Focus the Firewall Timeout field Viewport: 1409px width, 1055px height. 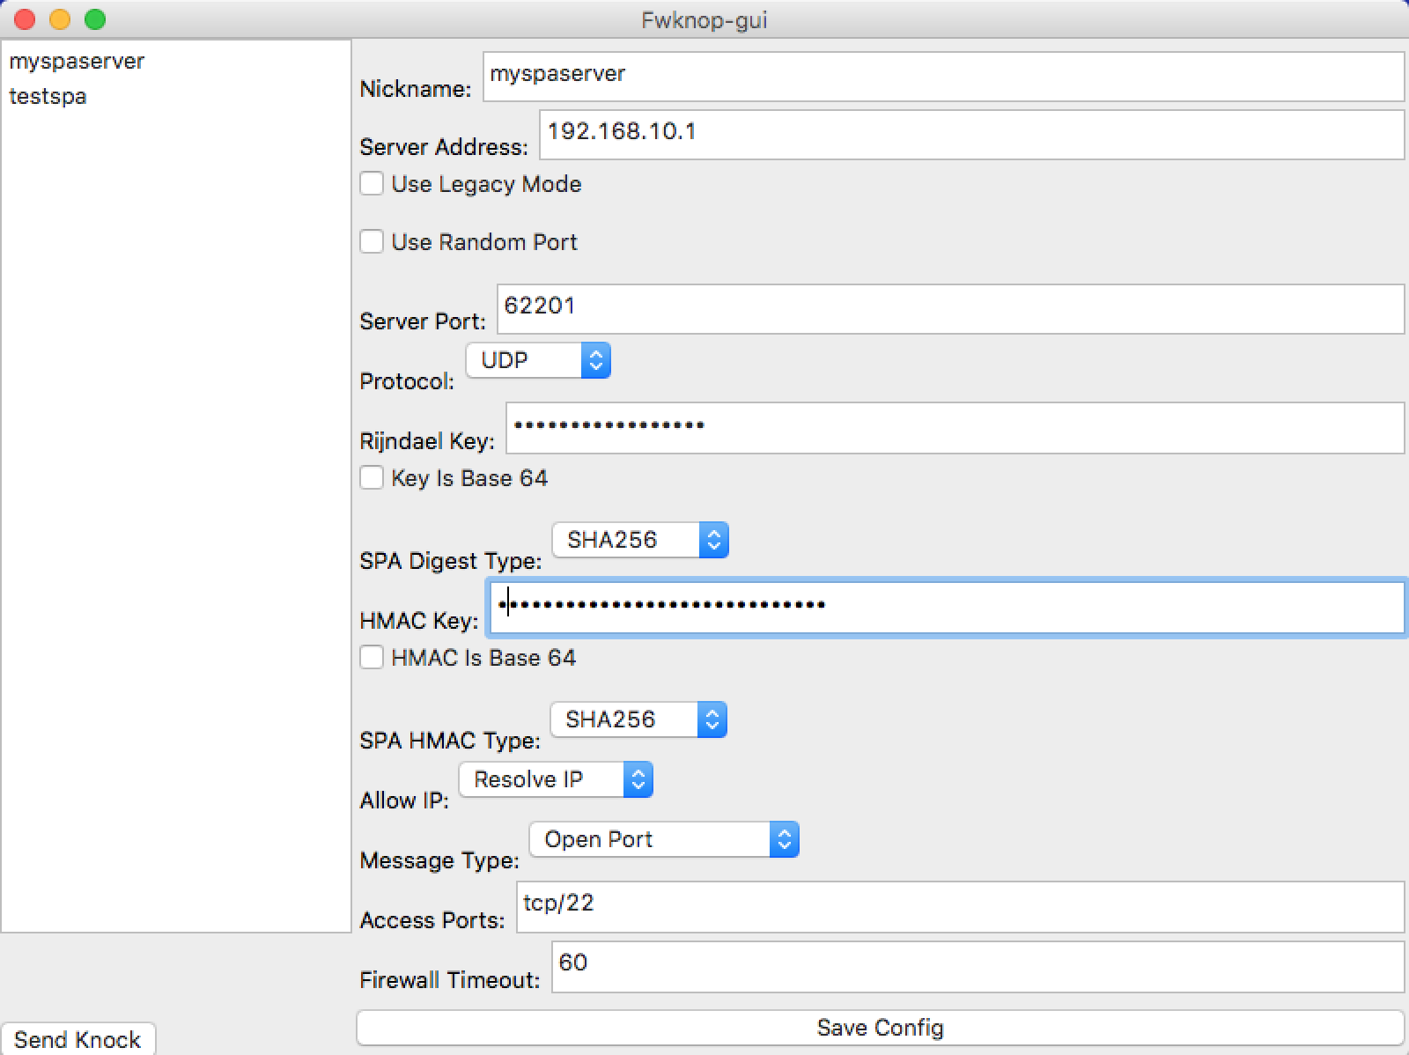click(x=977, y=966)
